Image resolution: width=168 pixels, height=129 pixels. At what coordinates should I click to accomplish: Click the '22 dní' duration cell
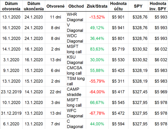coord(56,92)
